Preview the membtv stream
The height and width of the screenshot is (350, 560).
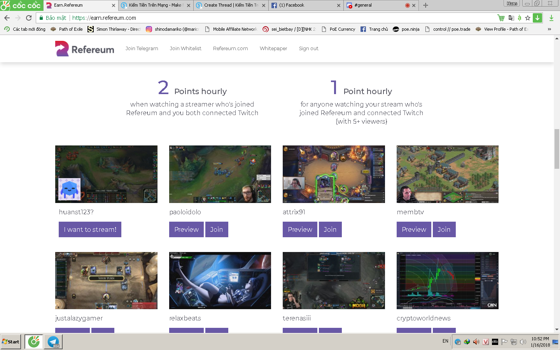[x=414, y=229]
